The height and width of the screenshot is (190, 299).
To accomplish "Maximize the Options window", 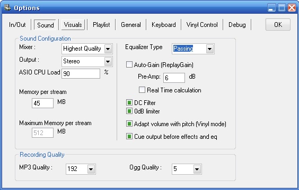I will 282,8.
